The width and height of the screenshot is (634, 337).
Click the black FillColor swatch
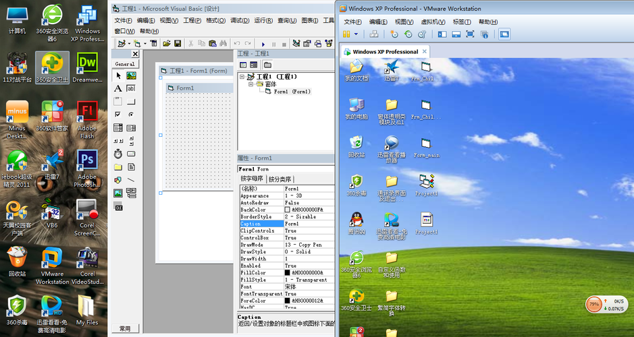click(288, 273)
